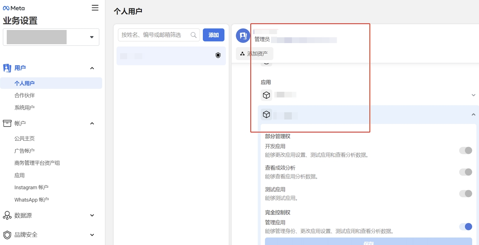The height and width of the screenshot is (245, 479).
Task: Click the search magnifier icon
Action: click(193, 35)
